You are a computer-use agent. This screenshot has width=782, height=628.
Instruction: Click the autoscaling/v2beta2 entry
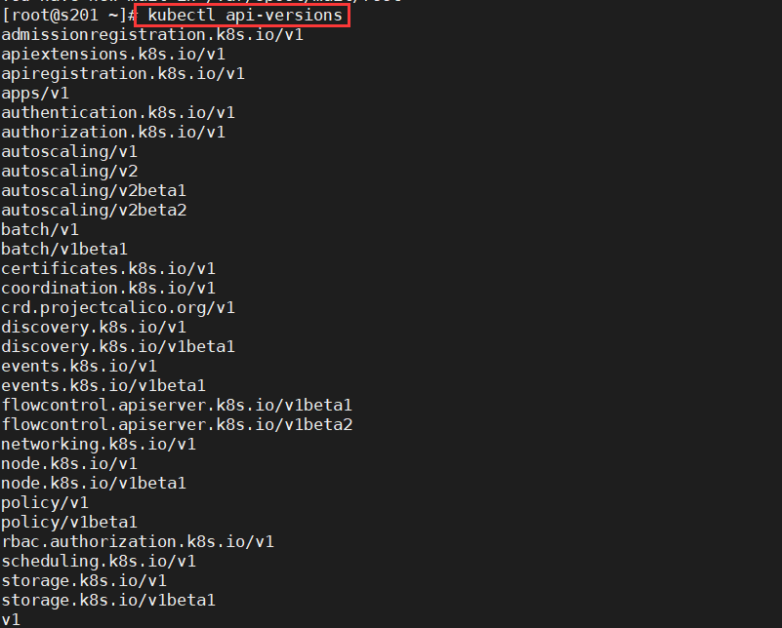pos(94,211)
